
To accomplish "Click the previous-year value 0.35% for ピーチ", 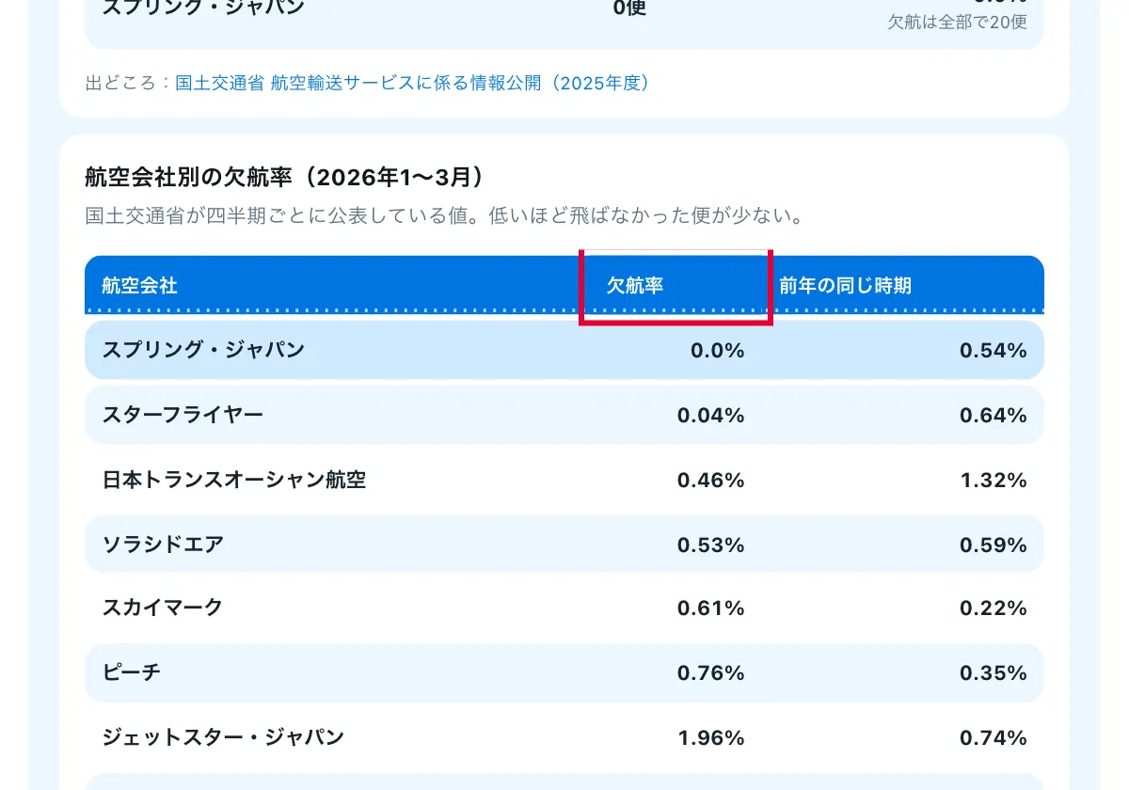I will [x=994, y=672].
